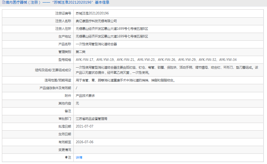Click the 适用范围 intended use text
This screenshot has height=164, width=267.
pyautogui.click(x=126, y=80)
